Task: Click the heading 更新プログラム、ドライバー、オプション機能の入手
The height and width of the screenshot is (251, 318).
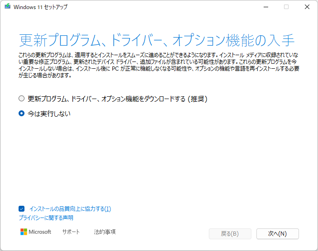Action: [x=157, y=40]
